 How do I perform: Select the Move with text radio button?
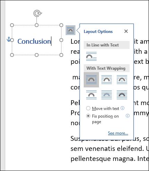click(88, 108)
